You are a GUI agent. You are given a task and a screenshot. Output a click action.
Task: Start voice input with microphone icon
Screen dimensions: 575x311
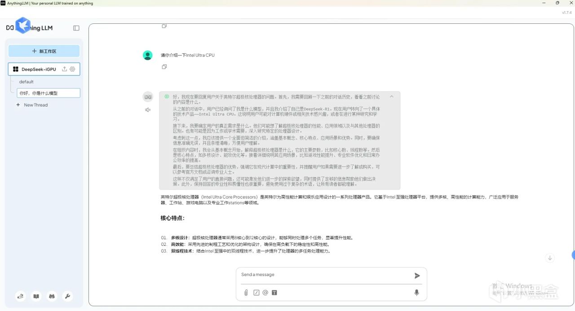coord(417,293)
